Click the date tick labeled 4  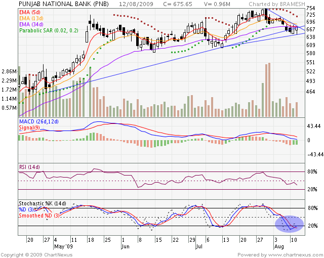55,240
